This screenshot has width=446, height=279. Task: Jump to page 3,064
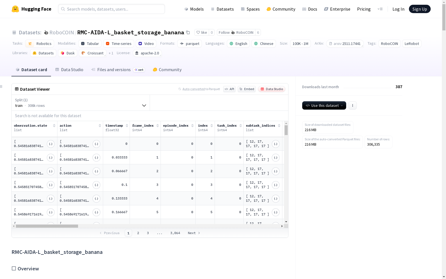pos(175,233)
